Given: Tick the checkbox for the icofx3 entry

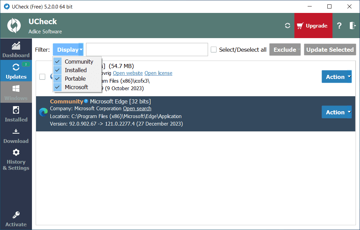Looking at the screenshot, I should point(42,77).
